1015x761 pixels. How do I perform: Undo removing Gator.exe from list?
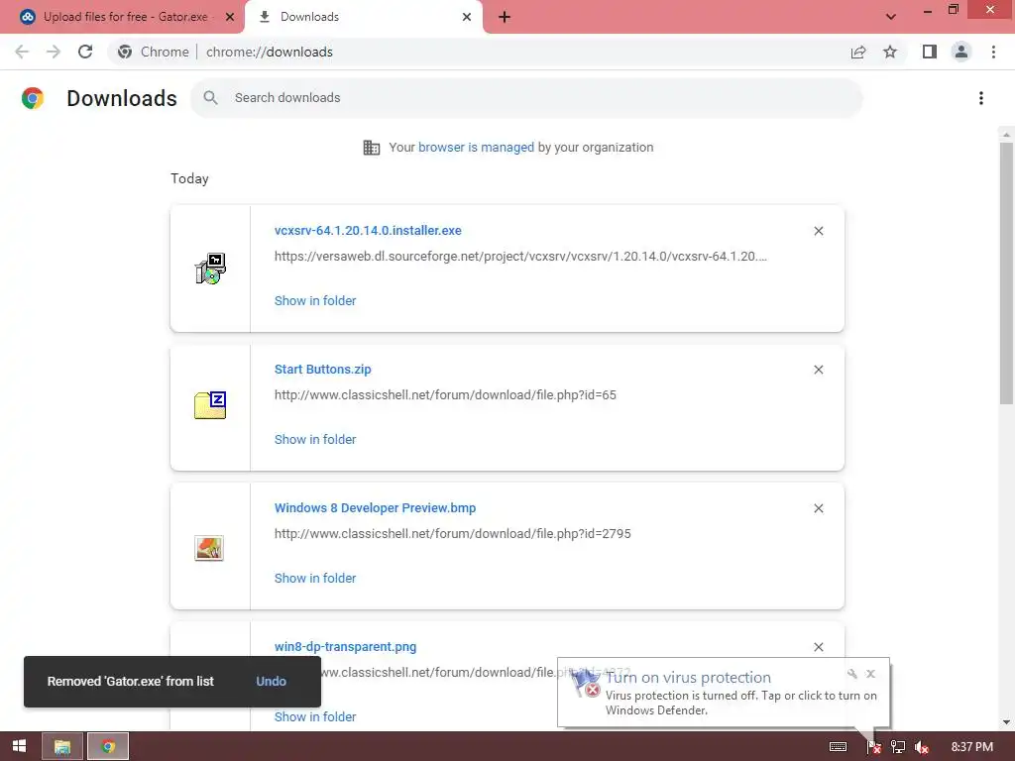click(271, 682)
